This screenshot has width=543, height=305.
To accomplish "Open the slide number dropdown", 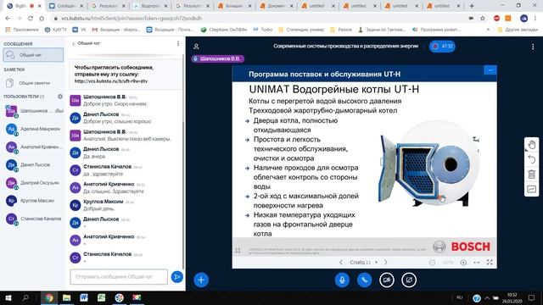I will pyautogui.click(x=363, y=262).
